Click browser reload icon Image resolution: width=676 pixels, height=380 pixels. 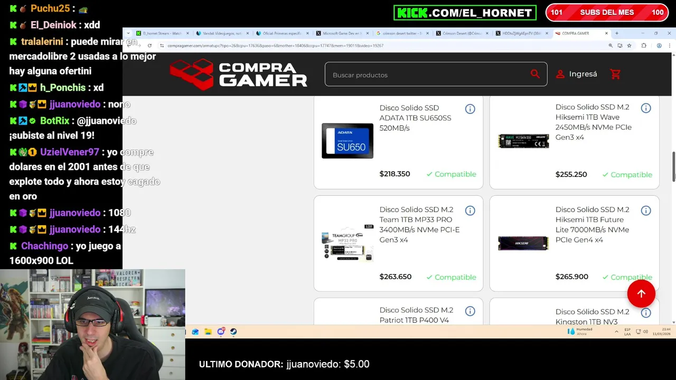tap(149, 46)
